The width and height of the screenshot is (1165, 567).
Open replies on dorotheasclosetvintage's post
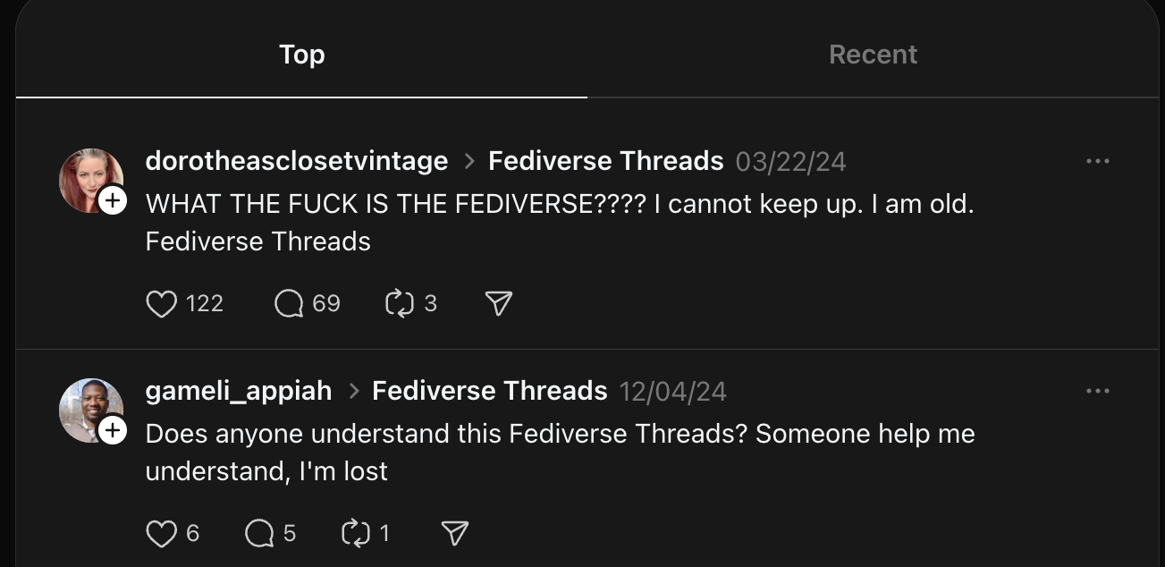(x=289, y=304)
